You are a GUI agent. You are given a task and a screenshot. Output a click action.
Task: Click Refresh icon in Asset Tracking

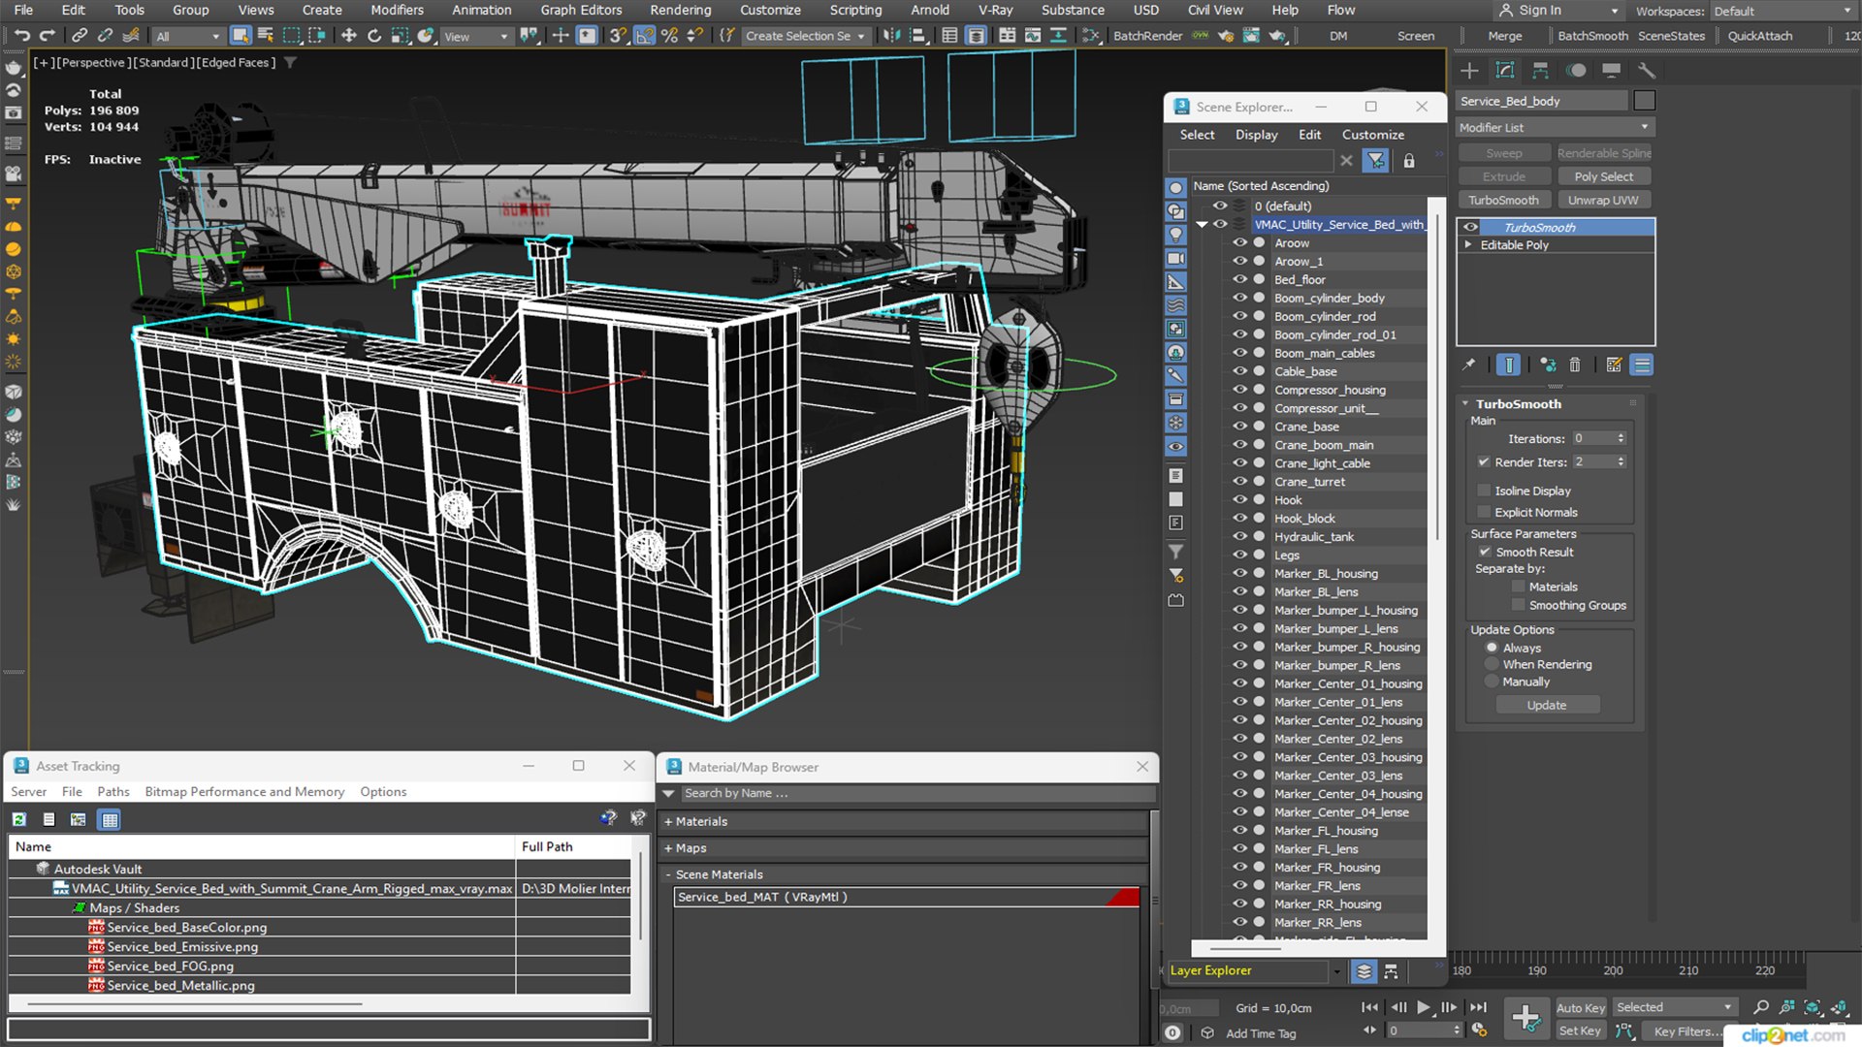(19, 820)
